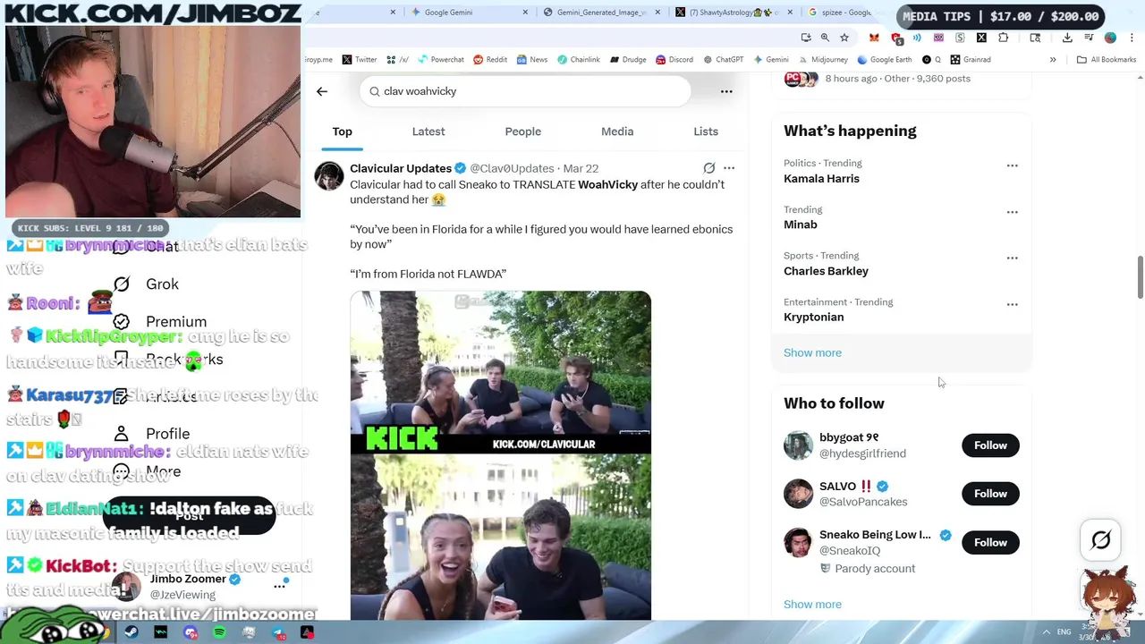Click the page vertical scrollbar thumb
1145x644 pixels.
click(x=1140, y=277)
